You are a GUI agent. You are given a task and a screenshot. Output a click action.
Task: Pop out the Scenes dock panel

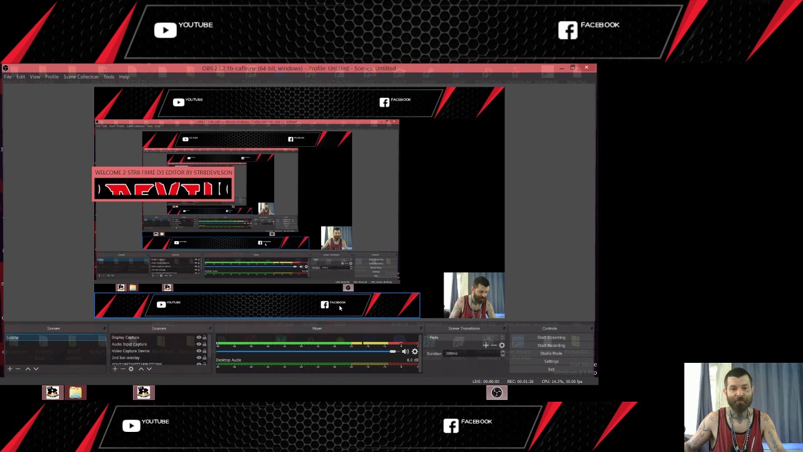point(104,328)
